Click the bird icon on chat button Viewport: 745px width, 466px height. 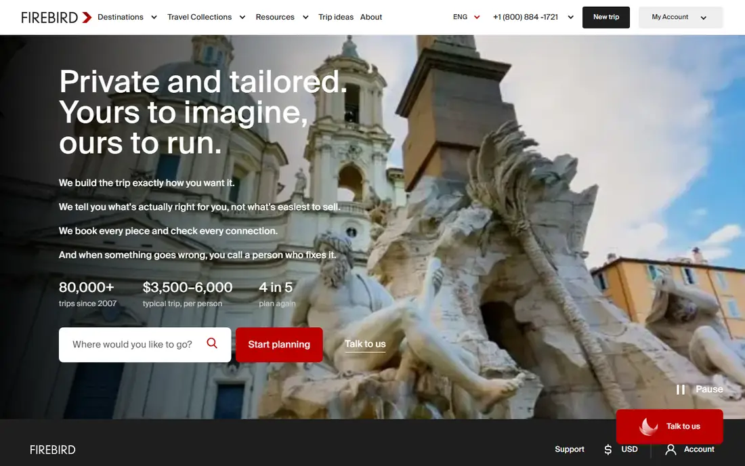tap(649, 427)
